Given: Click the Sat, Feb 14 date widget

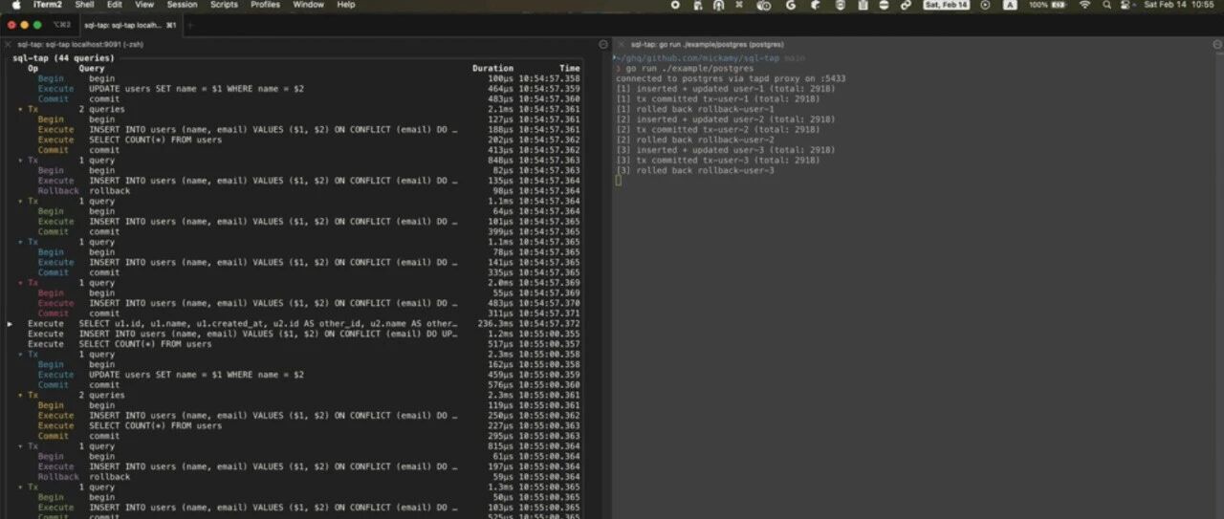Looking at the screenshot, I should (x=946, y=5).
